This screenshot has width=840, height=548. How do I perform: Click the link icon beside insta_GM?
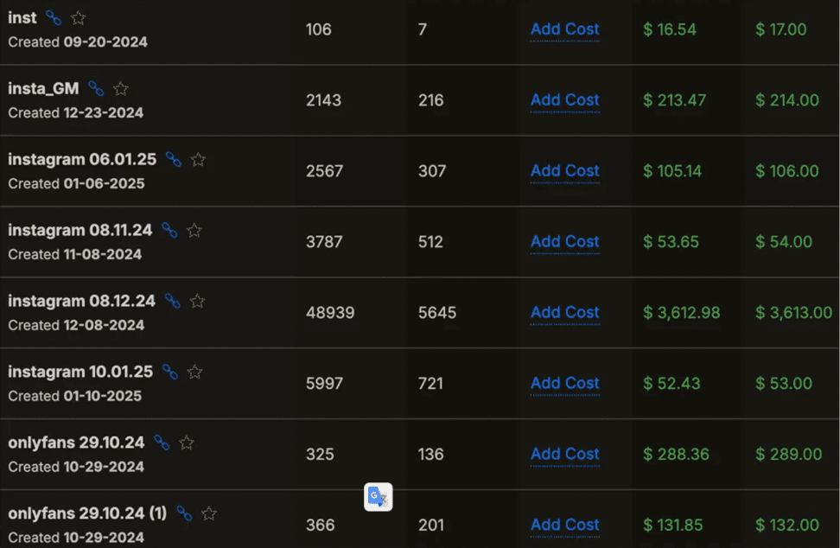tap(96, 88)
